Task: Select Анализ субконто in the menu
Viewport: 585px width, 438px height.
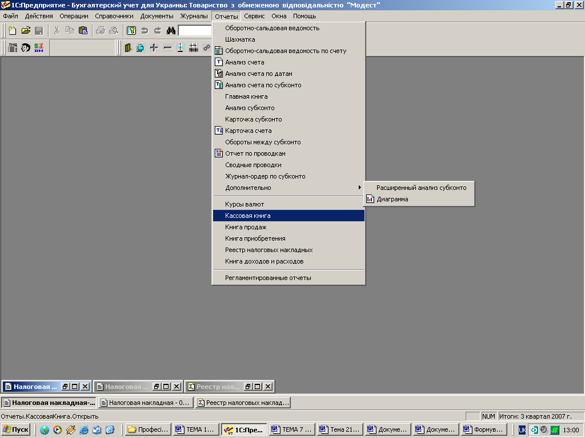Action: 289,108
